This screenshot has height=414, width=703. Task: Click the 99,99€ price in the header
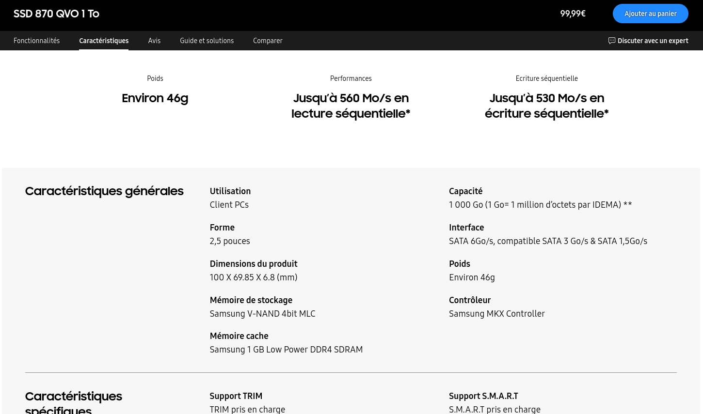[573, 14]
